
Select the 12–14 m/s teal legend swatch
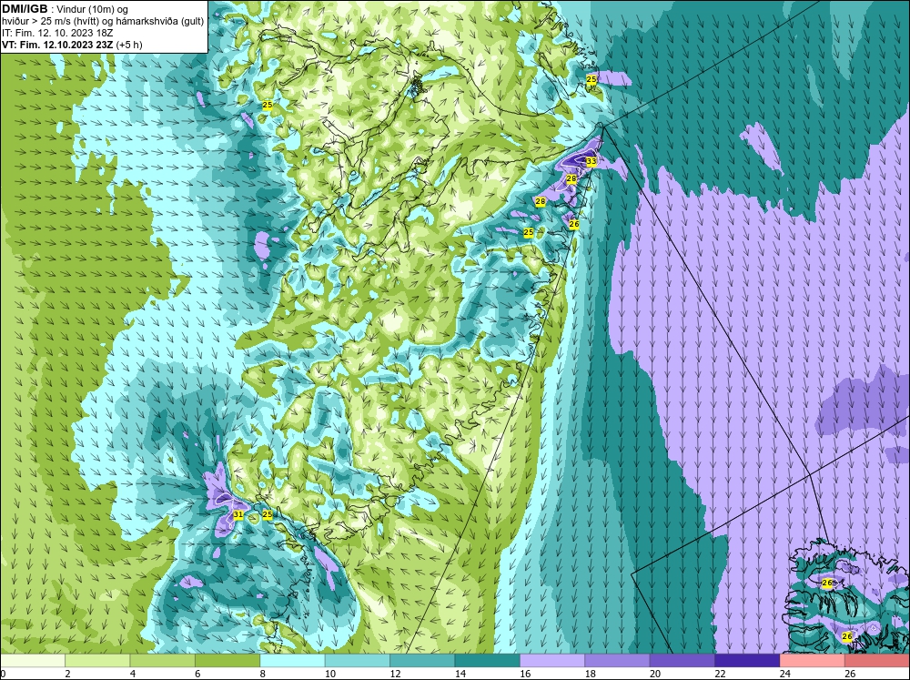tap(422, 660)
